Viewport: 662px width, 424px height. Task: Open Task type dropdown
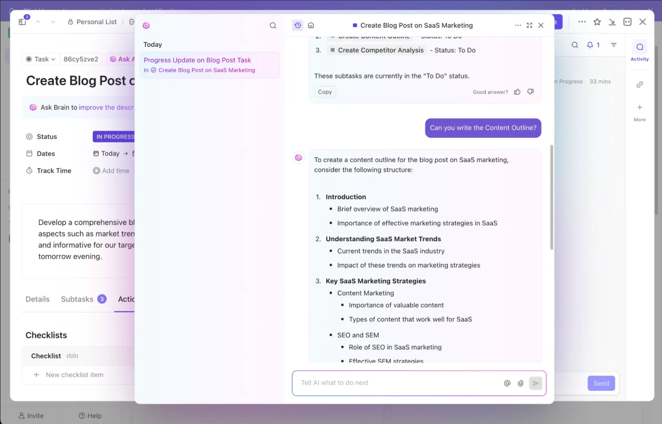coord(41,59)
